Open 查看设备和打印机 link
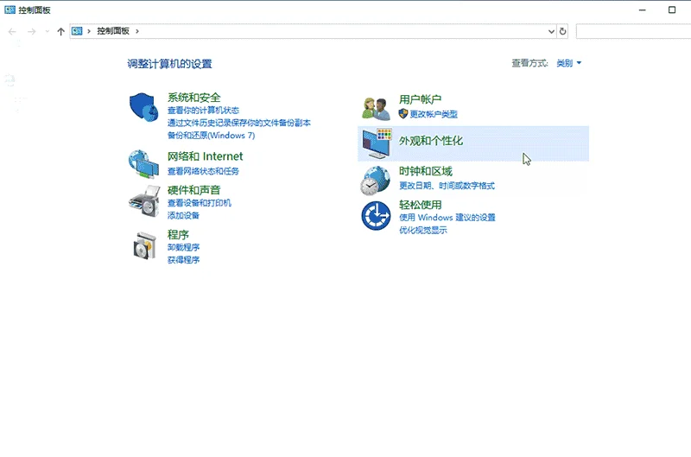The height and width of the screenshot is (457, 691). coord(200,203)
